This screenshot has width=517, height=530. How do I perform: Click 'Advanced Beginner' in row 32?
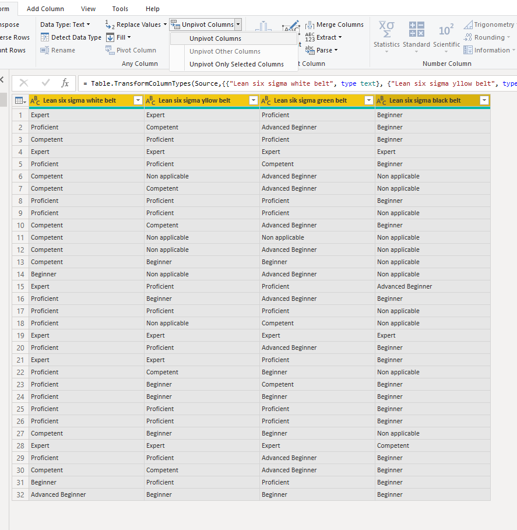[58, 494]
